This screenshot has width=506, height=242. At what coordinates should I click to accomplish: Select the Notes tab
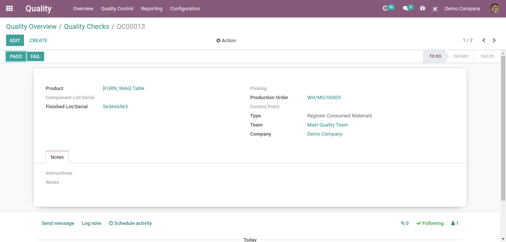[57, 157]
